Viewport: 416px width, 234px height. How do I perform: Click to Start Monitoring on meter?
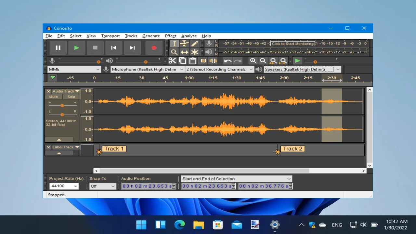[x=292, y=44]
